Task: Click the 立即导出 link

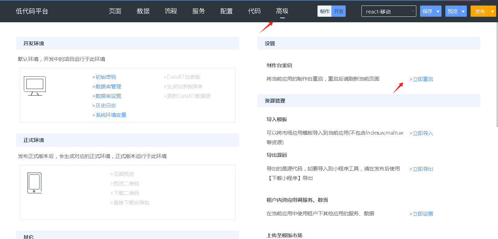Action: click(421, 169)
